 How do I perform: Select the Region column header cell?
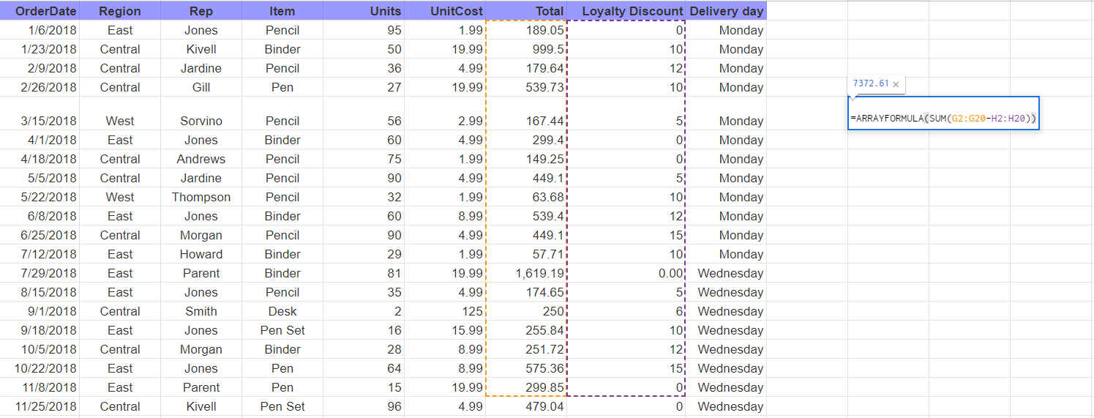(x=120, y=11)
